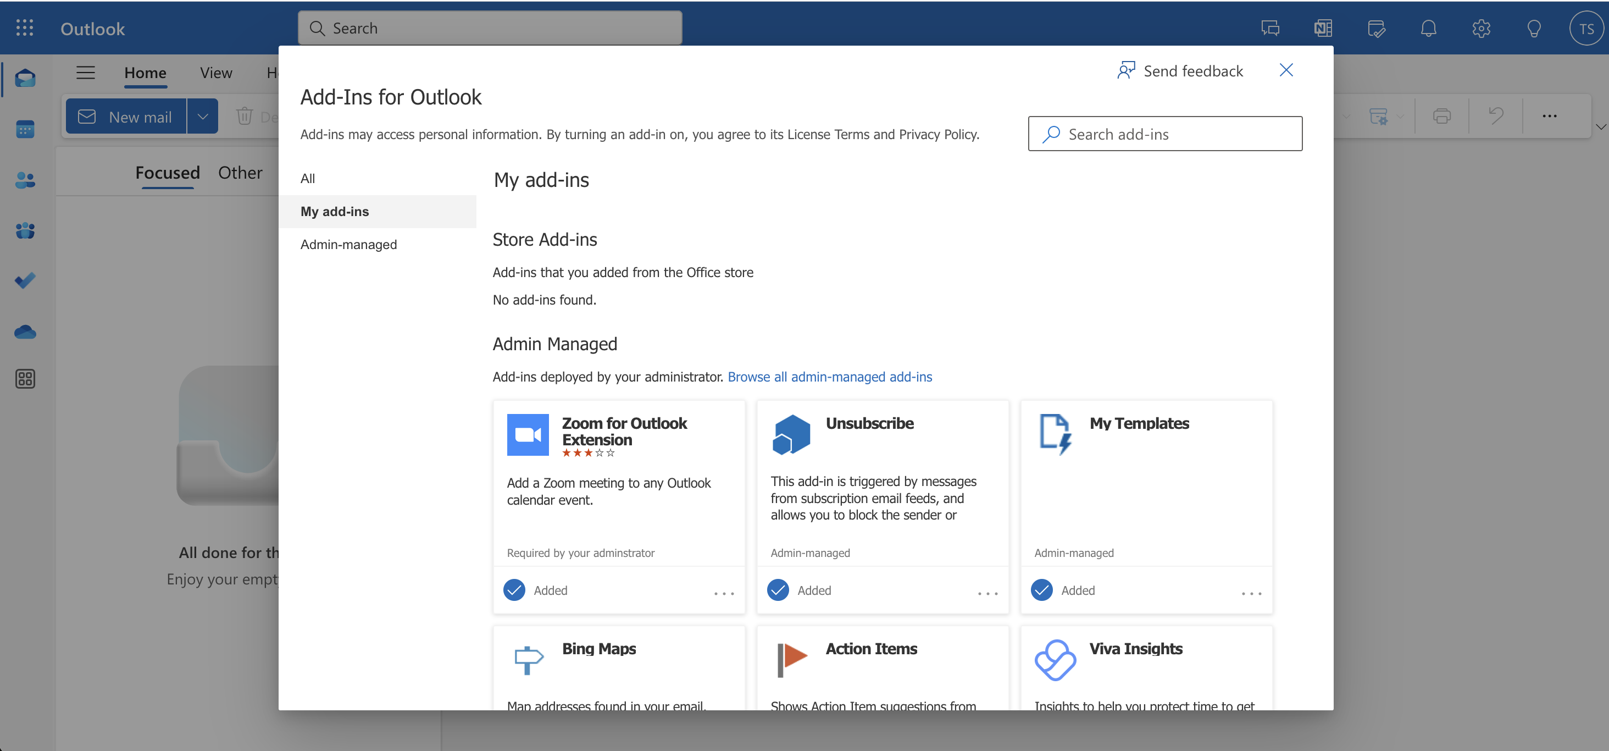Click the Outlook brand label

(x=92, y=29)
